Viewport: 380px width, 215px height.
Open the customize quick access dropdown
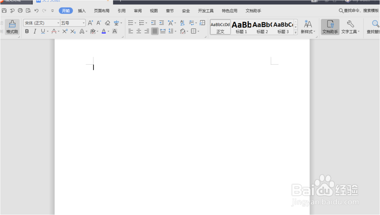pyautogui.click(x=52, y=11)
